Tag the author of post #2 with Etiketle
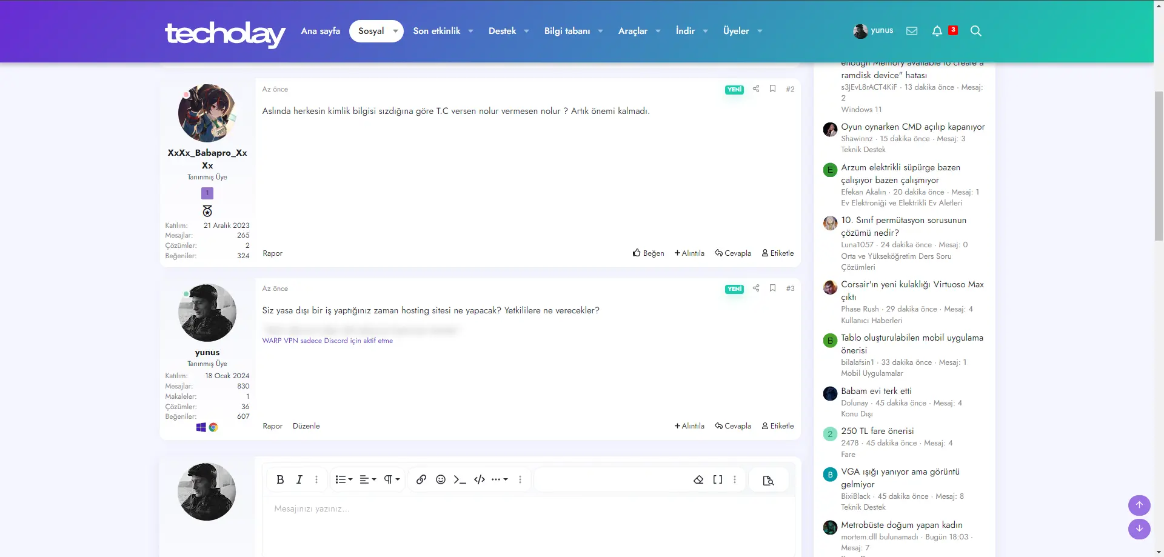This screenshot has width=1164, height=557. point(778,253)
